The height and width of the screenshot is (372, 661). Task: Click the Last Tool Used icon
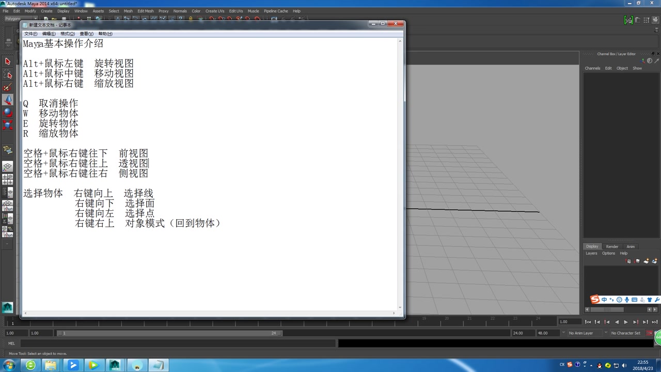pyautogui.click(x=7, y=150)
